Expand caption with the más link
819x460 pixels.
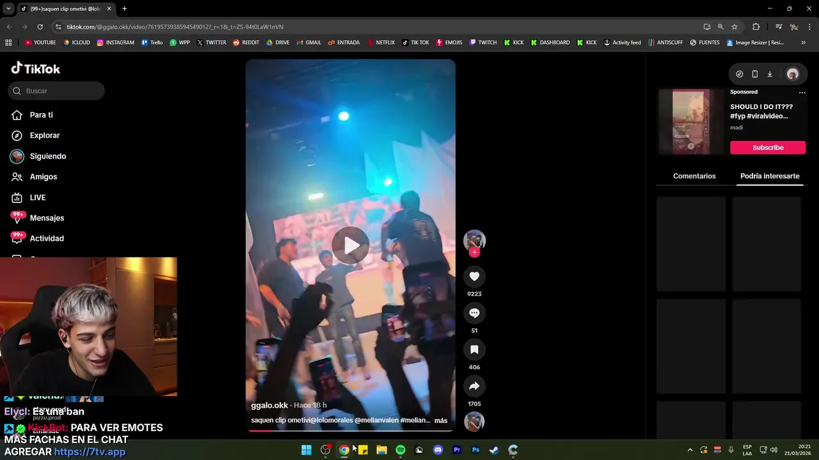pyautogui.click(x=441, y=420)
